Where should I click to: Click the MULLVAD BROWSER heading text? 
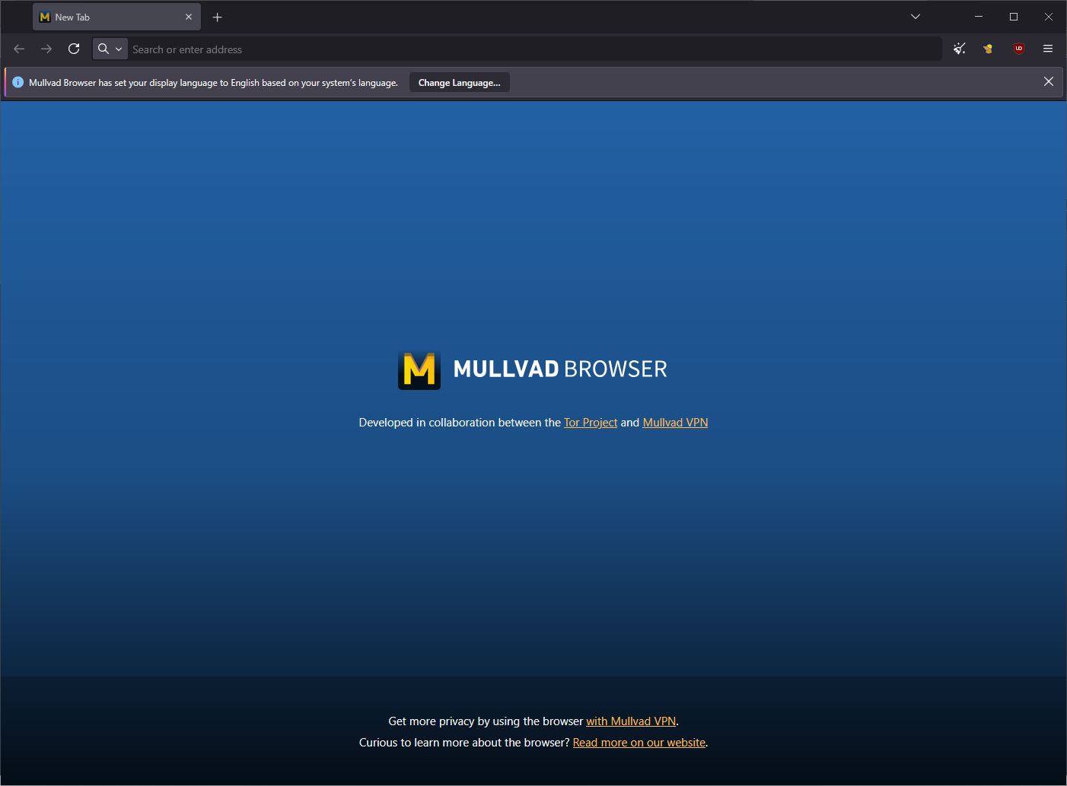click(560, 369)
